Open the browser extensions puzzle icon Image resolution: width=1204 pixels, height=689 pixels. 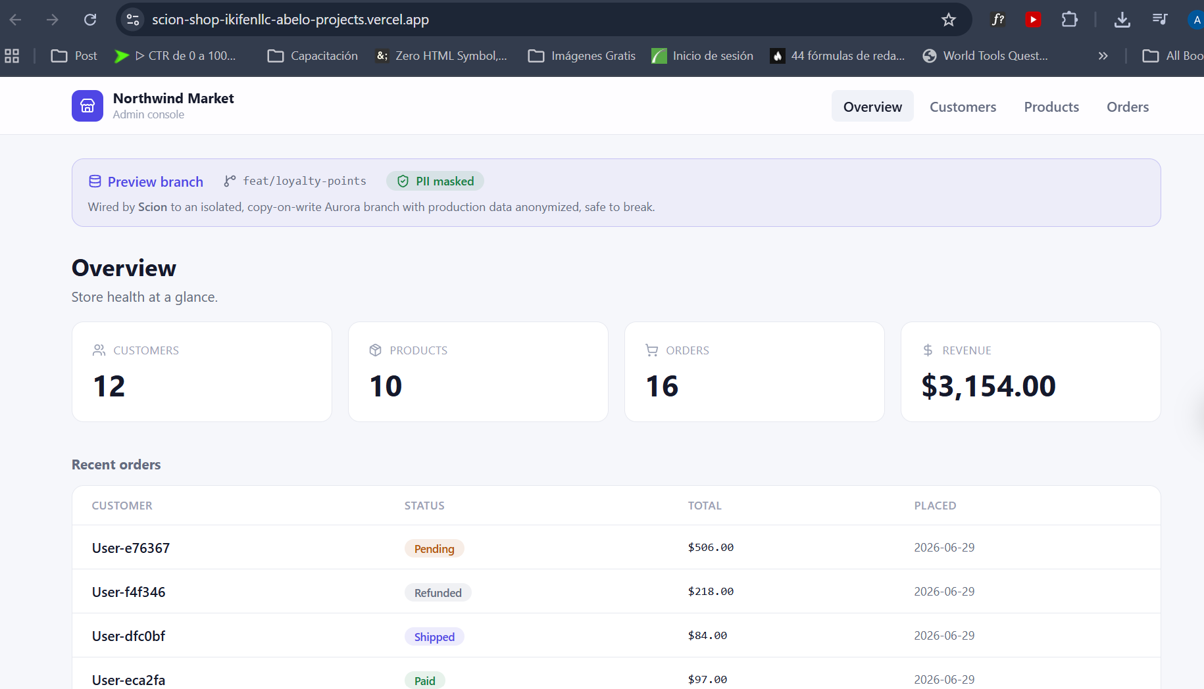tap(1069, 20)
